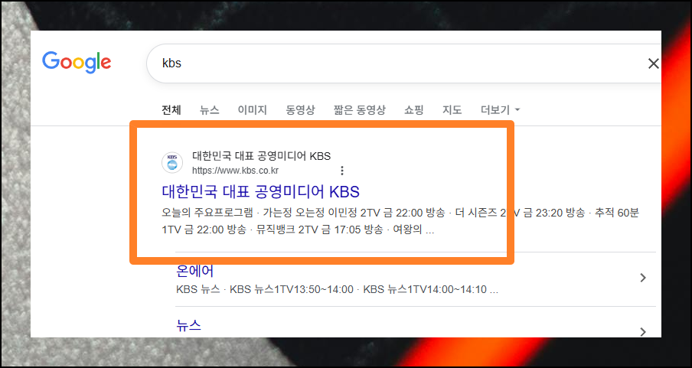Open the 동영상 tab
Screen dimensions: 692x368
click(300, 110)
